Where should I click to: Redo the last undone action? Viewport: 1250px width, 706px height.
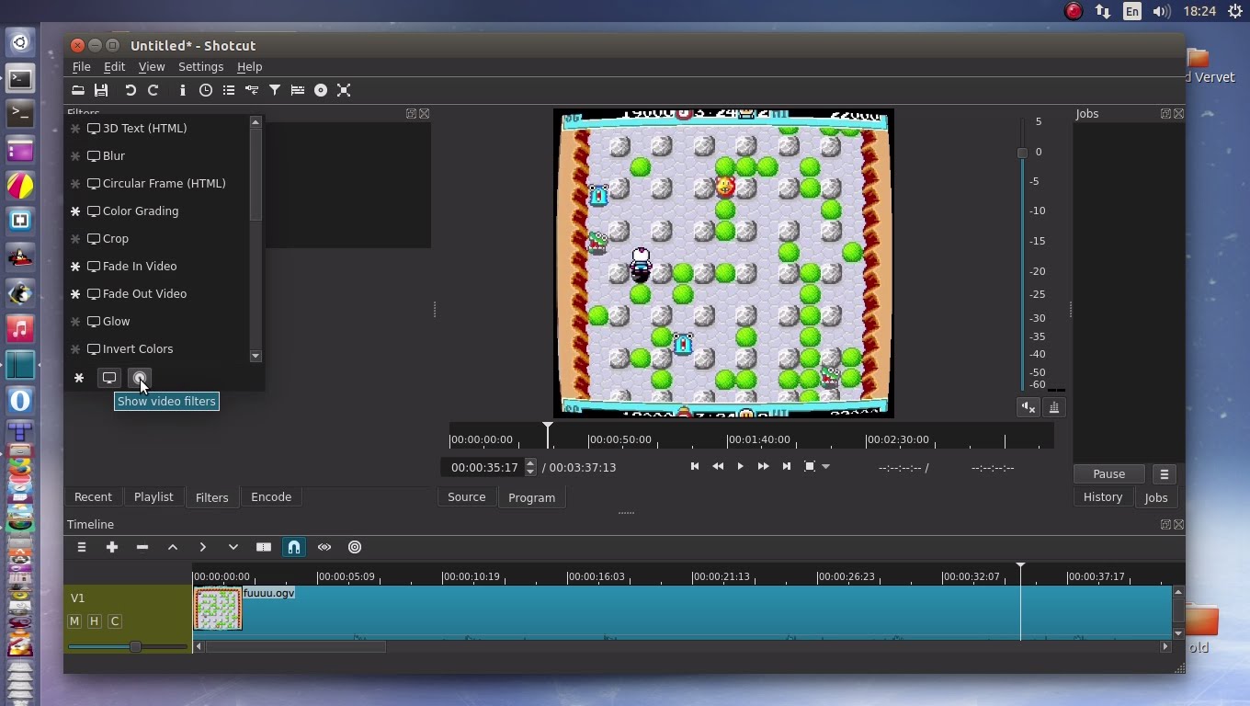coord(153,90)
